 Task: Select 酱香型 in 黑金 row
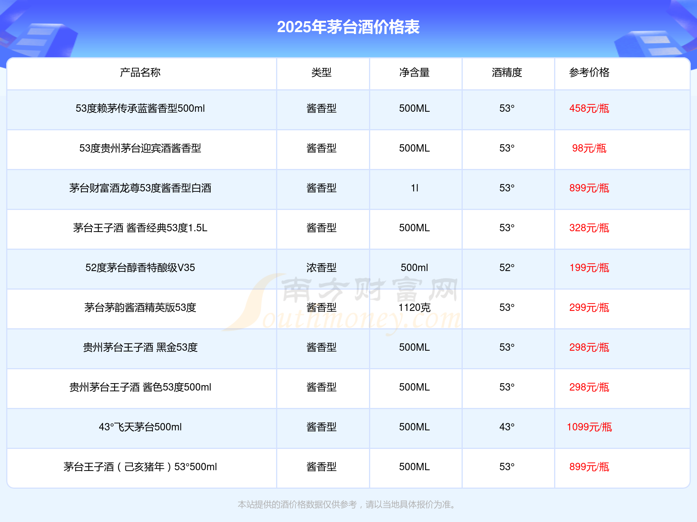(x=321, y=347)
